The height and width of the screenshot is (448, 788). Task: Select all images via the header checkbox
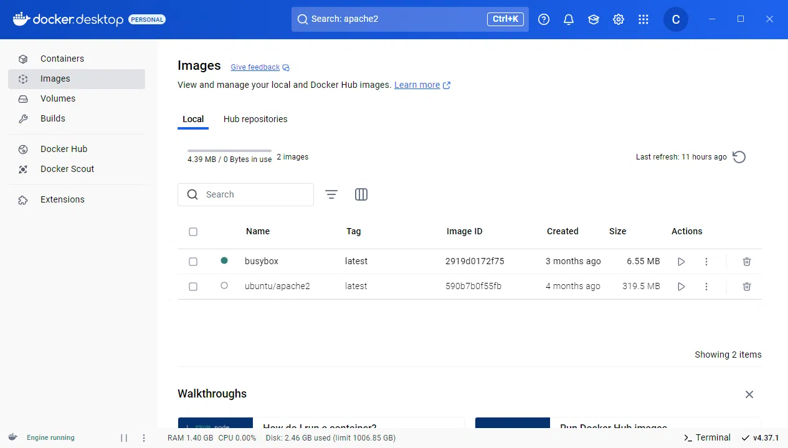click(193, 231)
